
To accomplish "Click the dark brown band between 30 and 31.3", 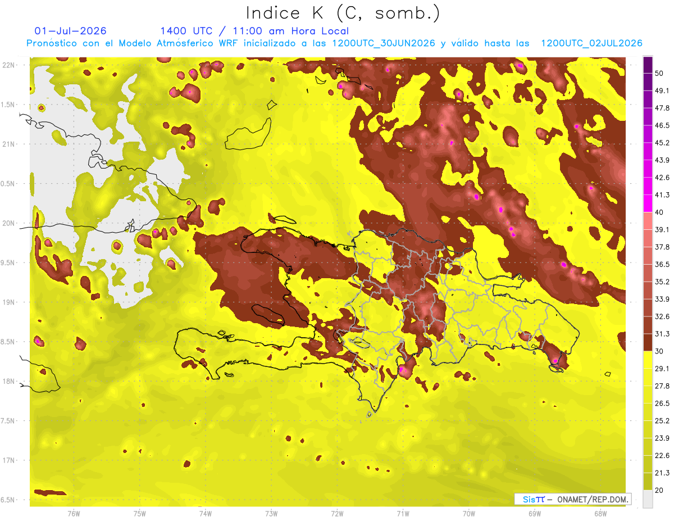I will click(x=648, y=342).
